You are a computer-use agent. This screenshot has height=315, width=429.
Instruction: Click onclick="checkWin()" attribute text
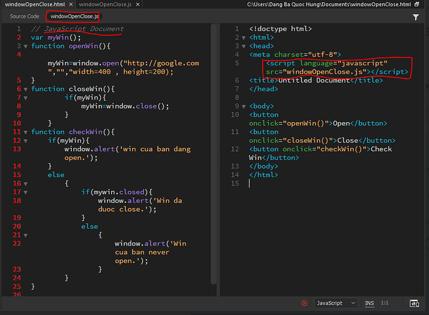pyautogui.click(x=324, y=149)
